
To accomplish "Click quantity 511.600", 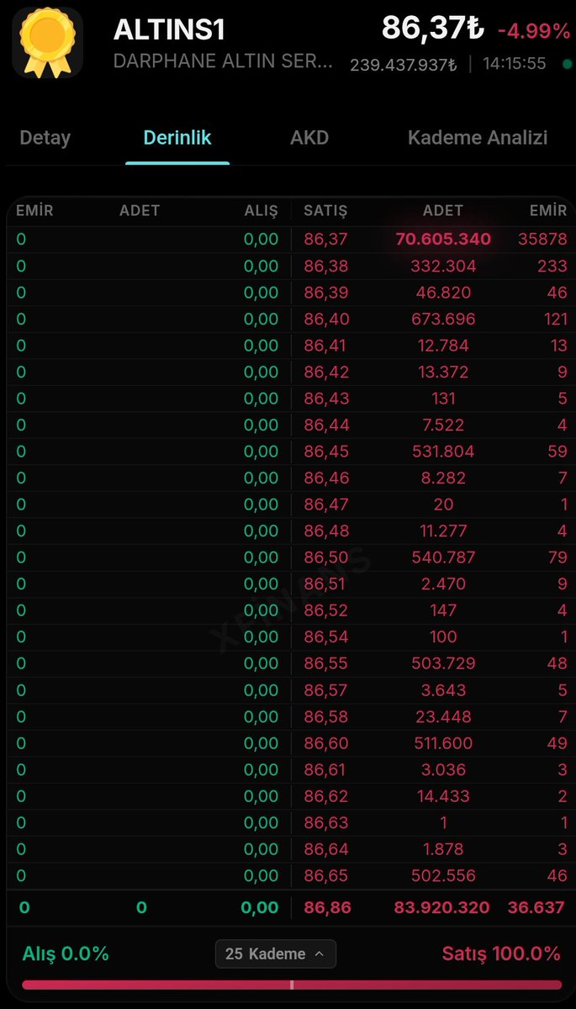I will [443, 743].
